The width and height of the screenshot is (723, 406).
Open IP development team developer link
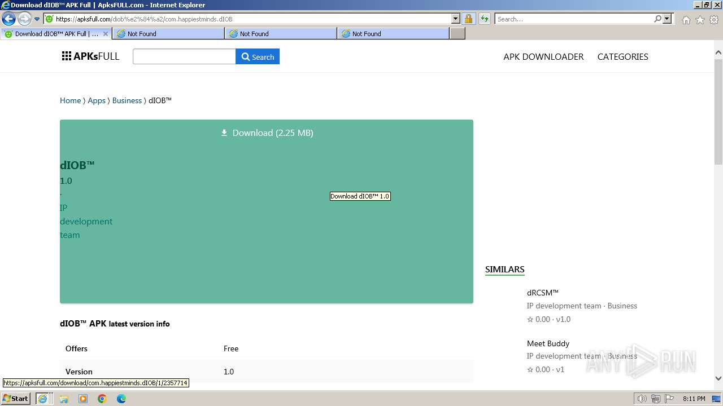click(86, 221)
